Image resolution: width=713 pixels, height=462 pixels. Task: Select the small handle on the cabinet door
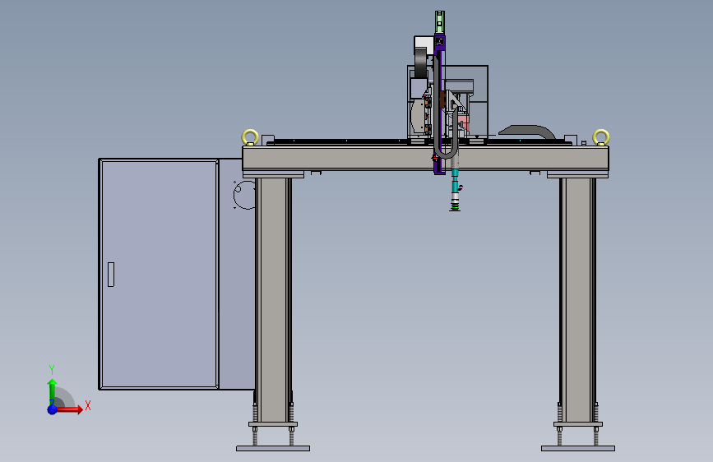click(x=111, y=275)
